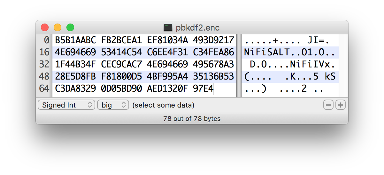
Task: Click the pbkdf2.enc document icon in title bar
Action: tap(168, 27)
